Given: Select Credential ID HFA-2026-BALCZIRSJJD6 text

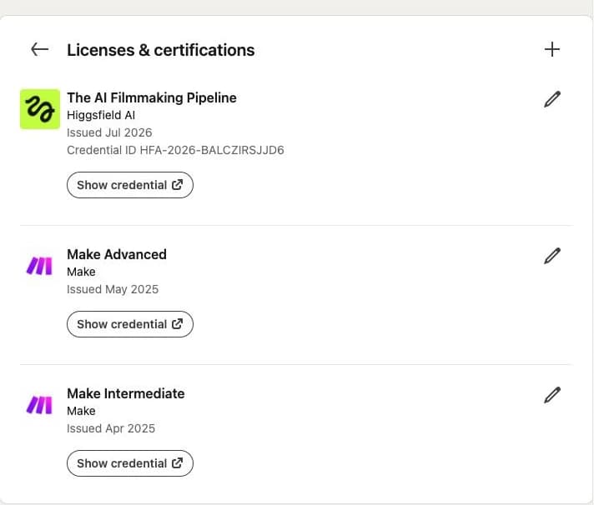Looking at the screenshot, I should [175, 150].
